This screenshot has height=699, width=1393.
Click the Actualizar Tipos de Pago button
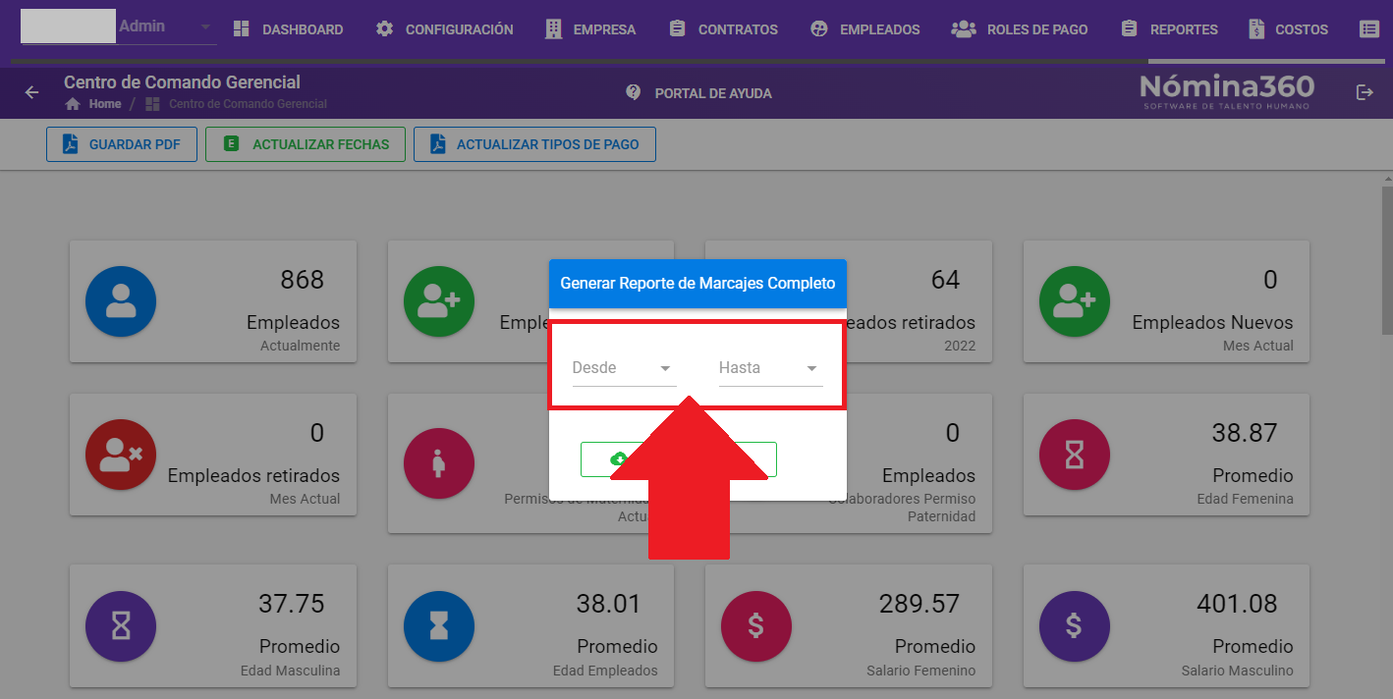(x=534, y=144)
